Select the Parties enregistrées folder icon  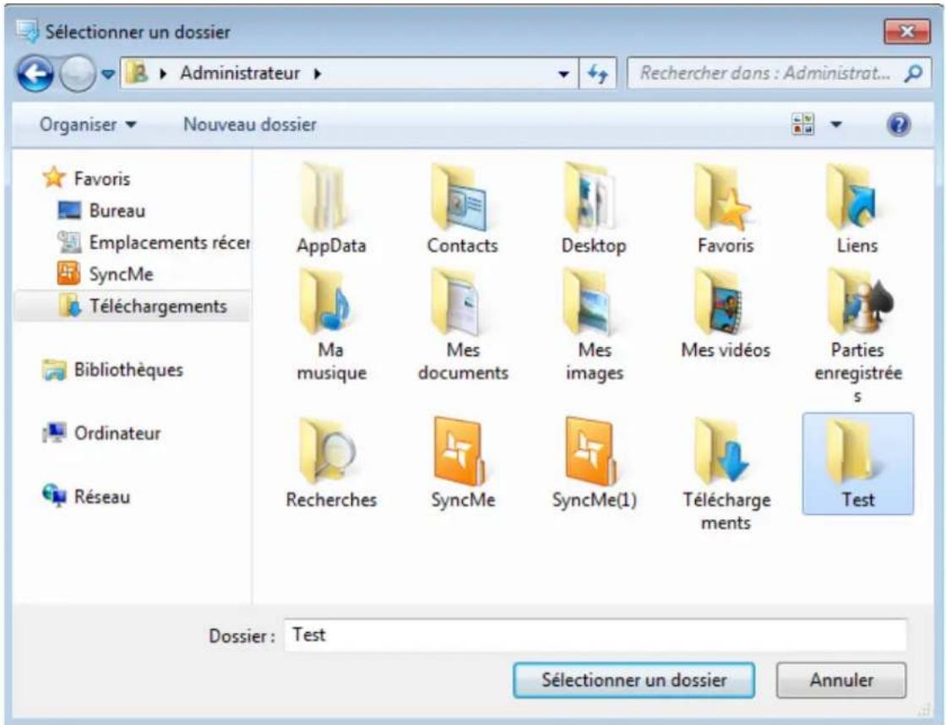(x=859, y=301)
